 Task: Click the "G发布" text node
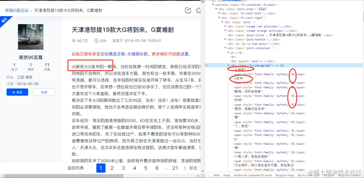pyautogui.click(x=239, y=79)
